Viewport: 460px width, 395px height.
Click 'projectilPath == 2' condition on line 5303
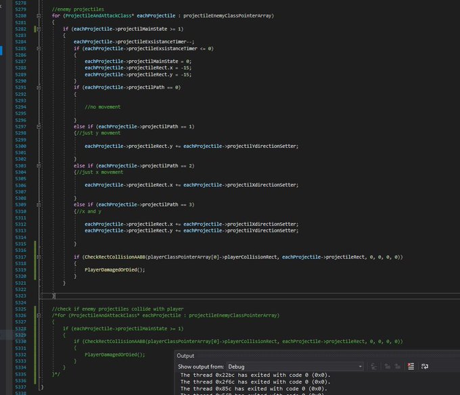click(x=166, y=165)
